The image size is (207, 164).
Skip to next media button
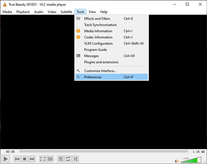(32, 159)
